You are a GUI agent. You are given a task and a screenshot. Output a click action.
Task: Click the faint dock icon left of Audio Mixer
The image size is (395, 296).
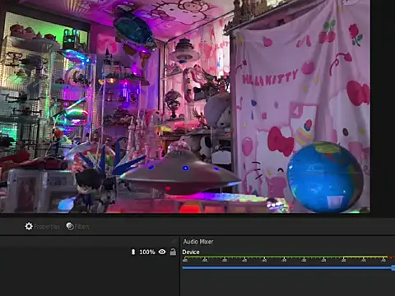coord(173,241)
